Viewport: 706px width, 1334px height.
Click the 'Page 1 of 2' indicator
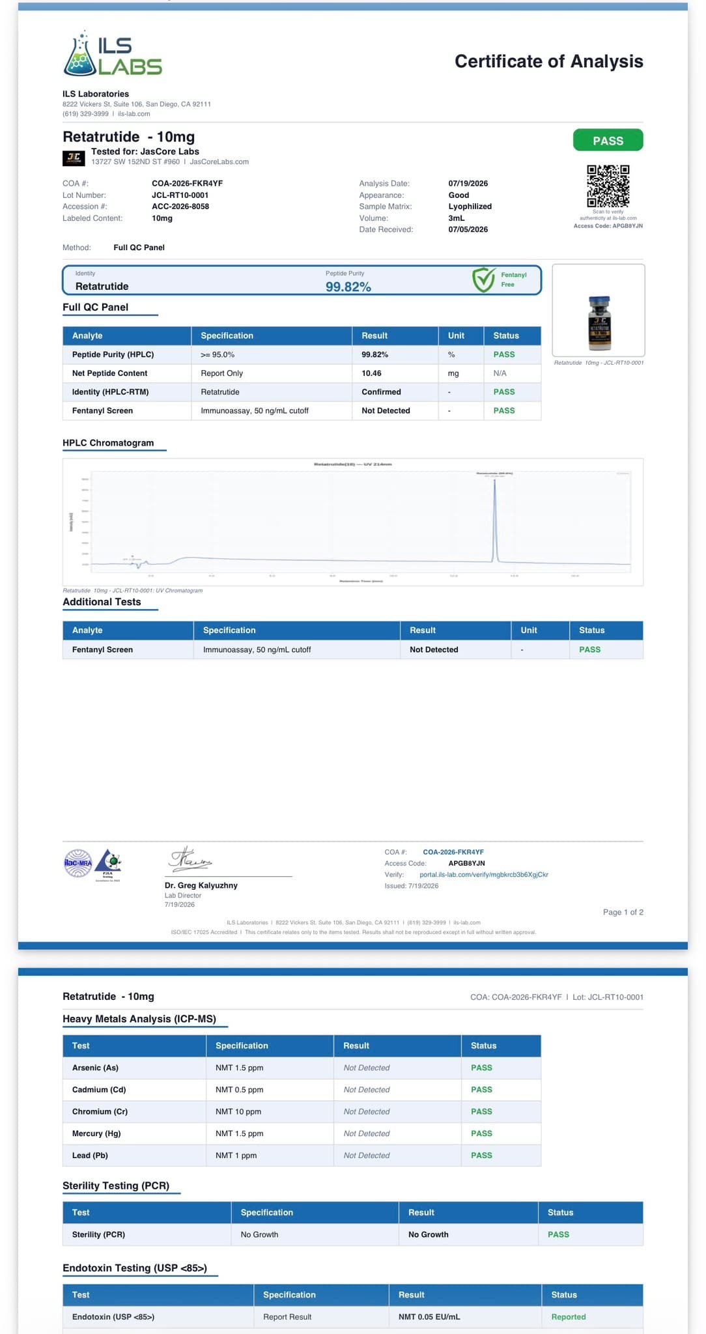(623, 913)
